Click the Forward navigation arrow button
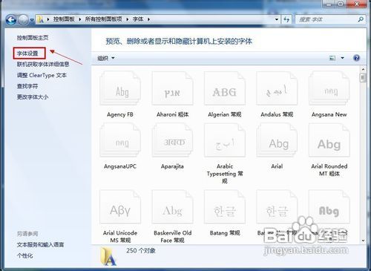The height and width of the screenshot is (271, 371). point(23,19)
